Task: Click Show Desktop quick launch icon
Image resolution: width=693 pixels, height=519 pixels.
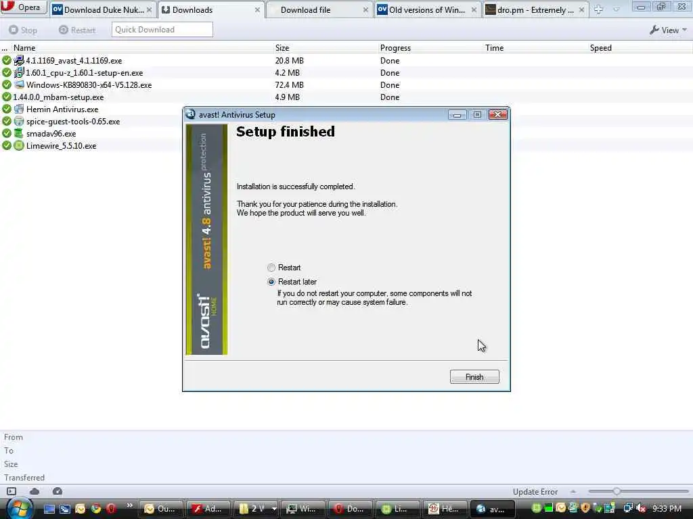Action: pyautogui.click(x=49, y=509)
